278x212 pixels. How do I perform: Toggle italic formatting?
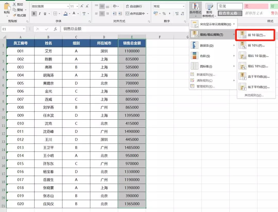(40, 14)
